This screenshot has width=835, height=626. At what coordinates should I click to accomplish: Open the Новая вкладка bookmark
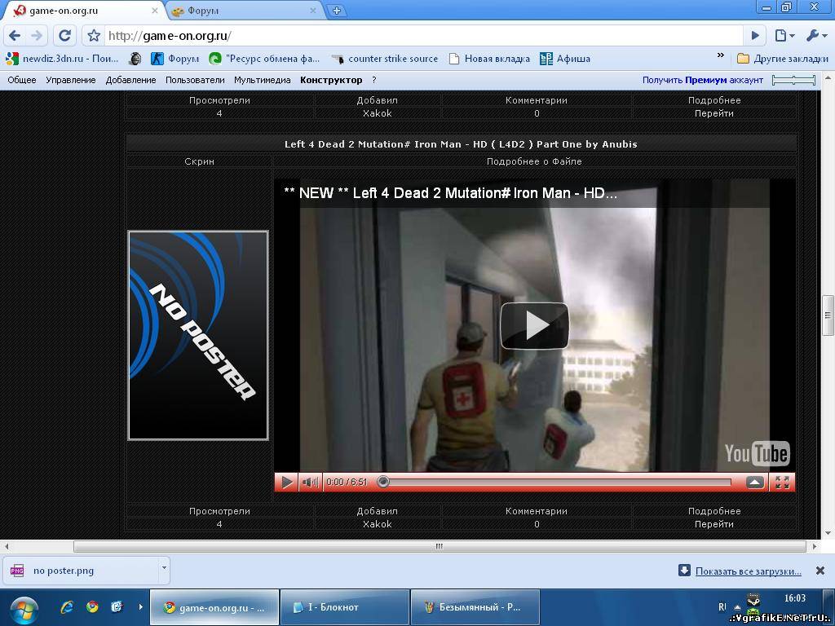(x=489, y=59)
